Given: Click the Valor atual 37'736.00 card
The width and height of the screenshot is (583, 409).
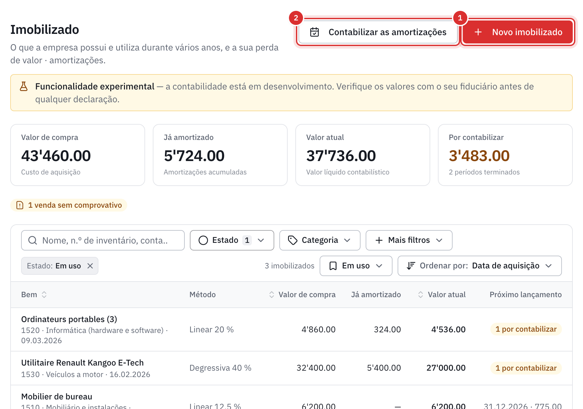Looking at the screenshot, I should point(363,155).
